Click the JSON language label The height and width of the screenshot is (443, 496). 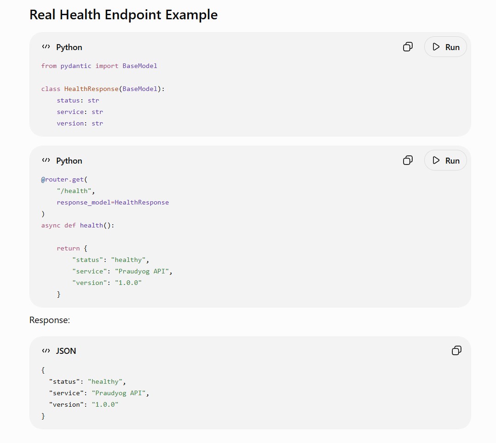[66, 351]
